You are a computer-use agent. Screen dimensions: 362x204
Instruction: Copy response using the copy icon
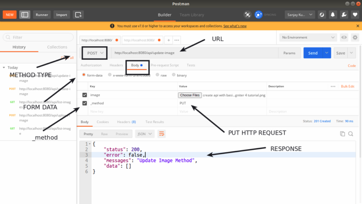(343, 134)
